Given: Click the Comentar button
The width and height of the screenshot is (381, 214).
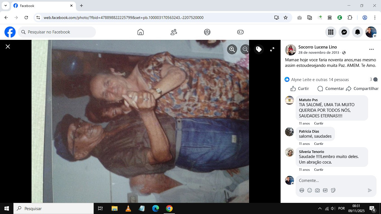Looking at the screenshot, I should (x=331, y=89).
